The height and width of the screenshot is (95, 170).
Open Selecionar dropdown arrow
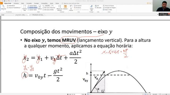(x=3, y=10)
